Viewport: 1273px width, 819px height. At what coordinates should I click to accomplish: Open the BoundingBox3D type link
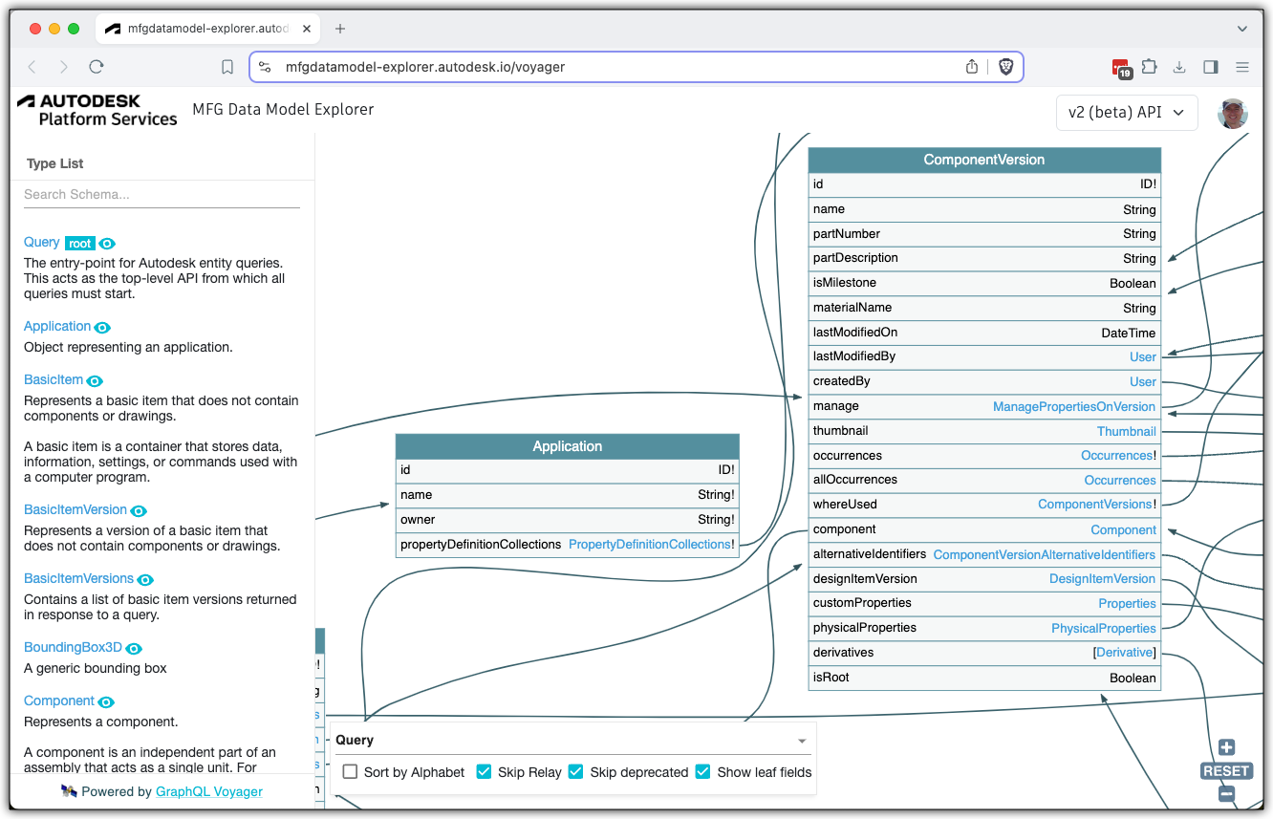73,647
